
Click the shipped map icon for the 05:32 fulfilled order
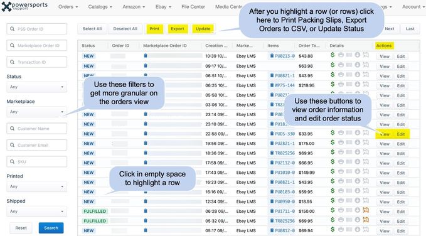point(366,220)
